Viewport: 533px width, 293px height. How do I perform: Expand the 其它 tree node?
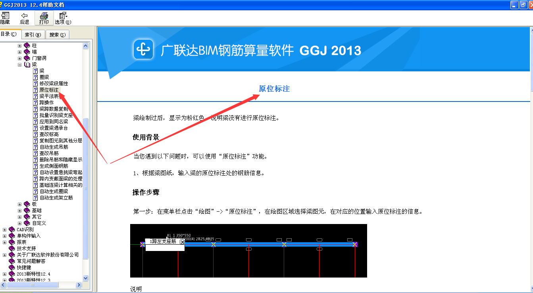(19, 217)
